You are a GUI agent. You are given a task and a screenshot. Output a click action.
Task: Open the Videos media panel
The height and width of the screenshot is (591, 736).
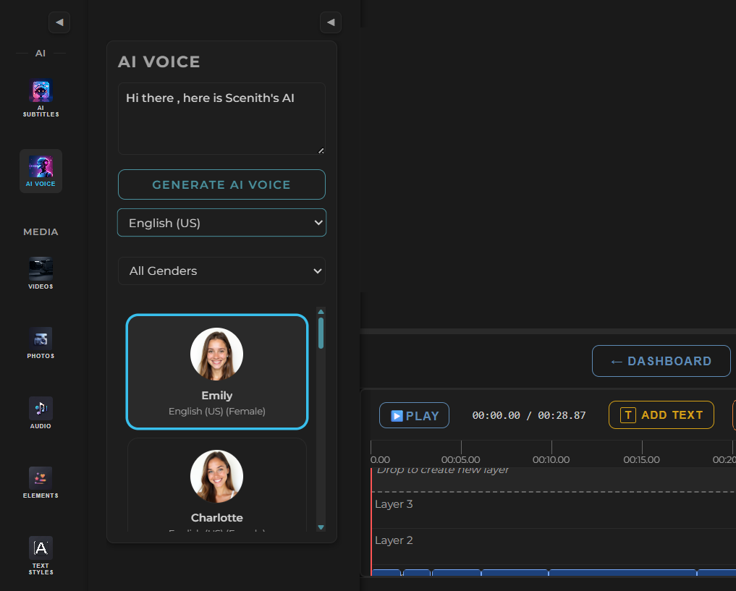[41, 273]
